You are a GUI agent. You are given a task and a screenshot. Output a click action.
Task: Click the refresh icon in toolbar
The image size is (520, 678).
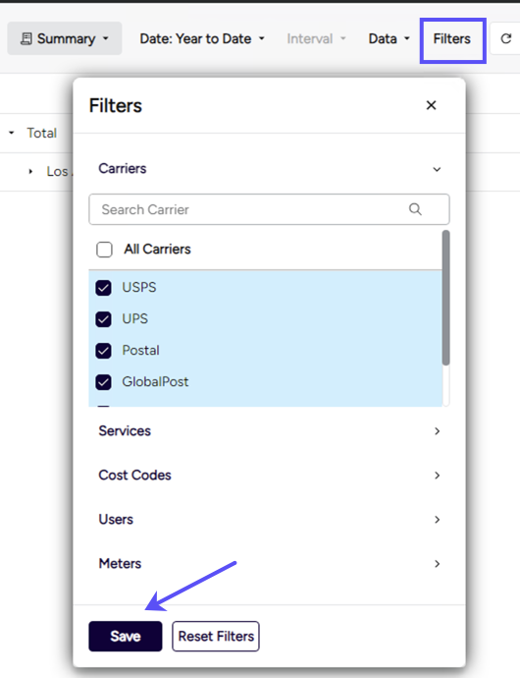tap(505, 39)
